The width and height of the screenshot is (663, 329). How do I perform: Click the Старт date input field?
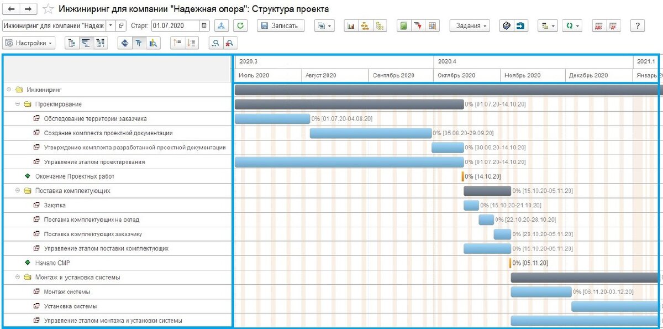[x=176, y=25]
